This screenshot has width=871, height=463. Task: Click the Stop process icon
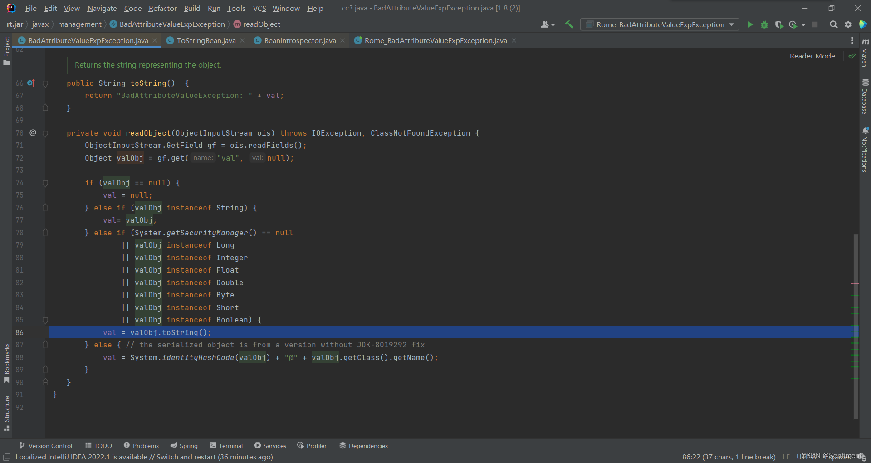[815, 24]
